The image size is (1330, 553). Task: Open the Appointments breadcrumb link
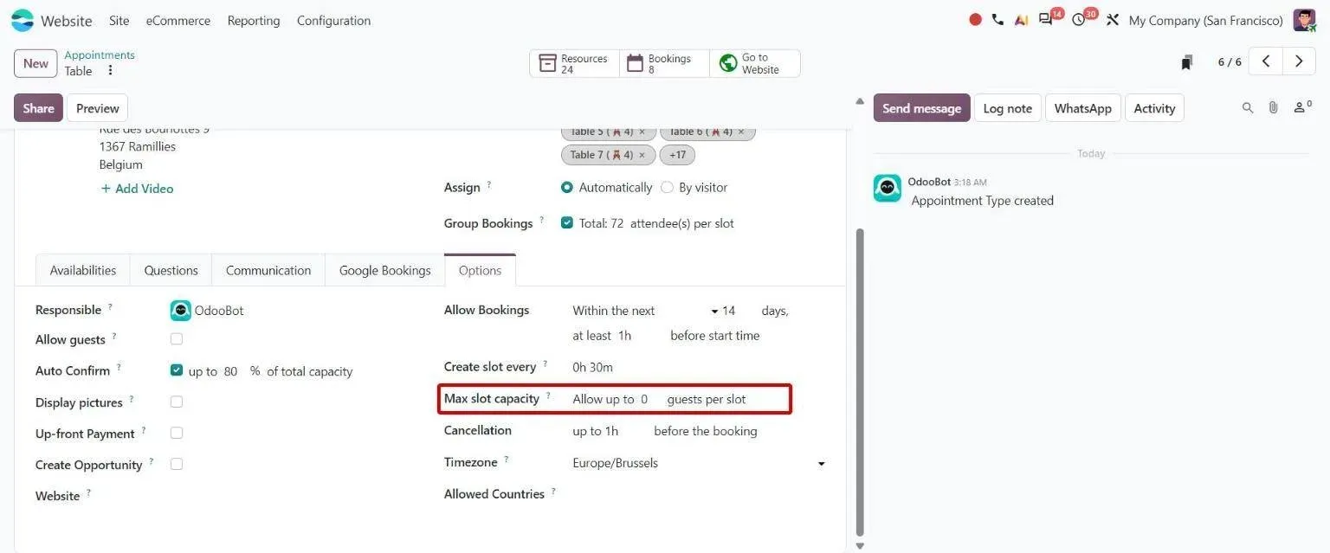[x=100, y=55]
